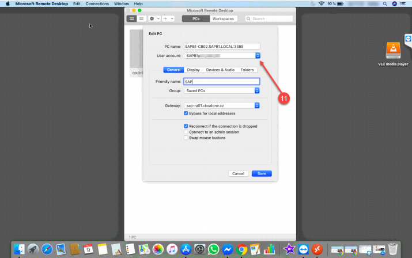Click the Search field in toolbar
The height and width of the screenshot is (258, 412).
[x=269, y=18]
